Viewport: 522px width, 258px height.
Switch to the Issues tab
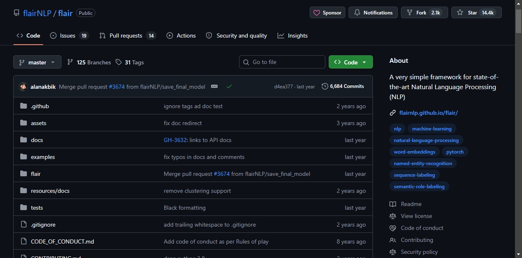69,36
